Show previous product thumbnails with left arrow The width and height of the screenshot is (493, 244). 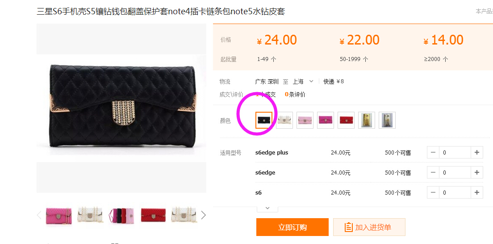tap(39, 215)
